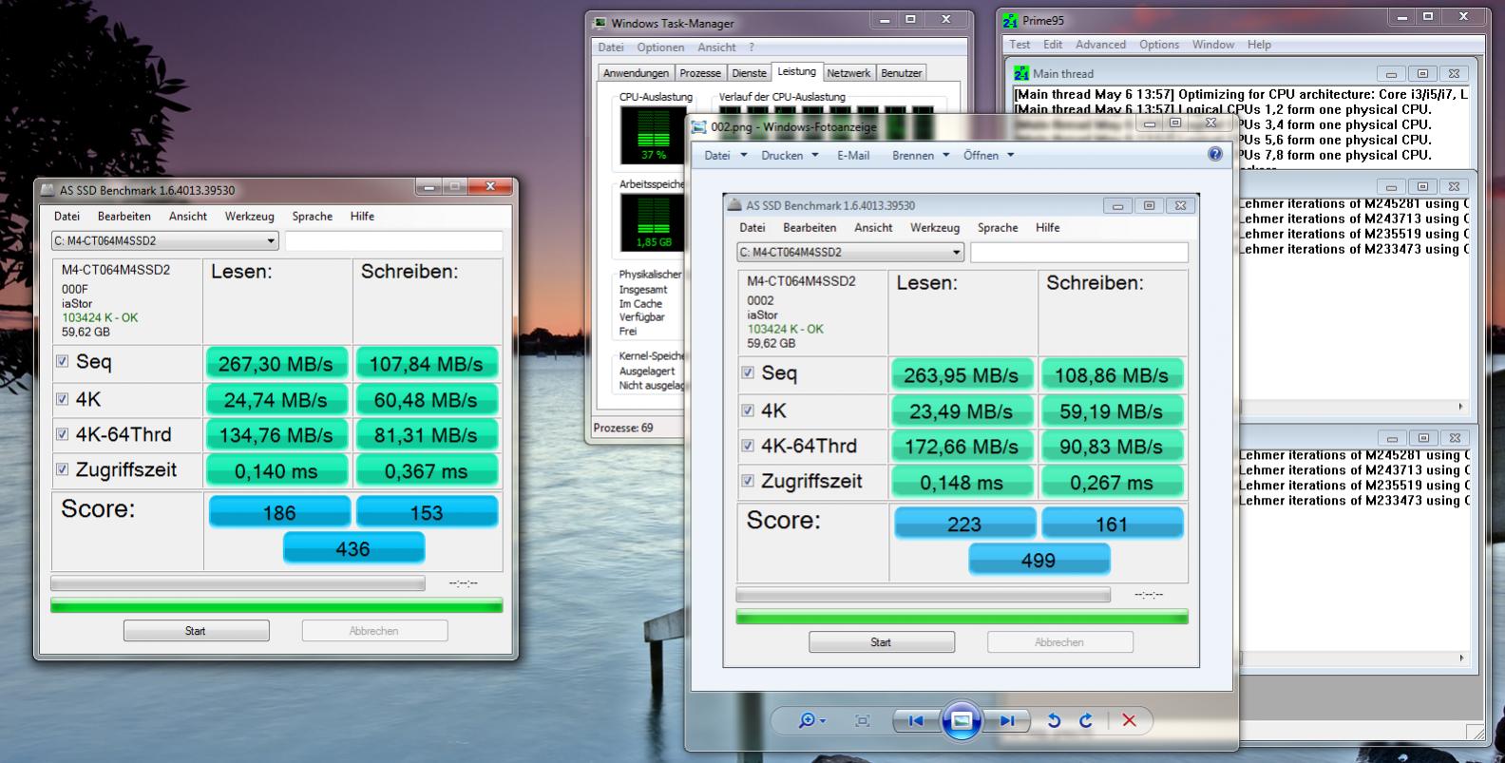
Task: Click Prime95 title bar application icon
Action: pyautogui.click(x=1012, y=20)
